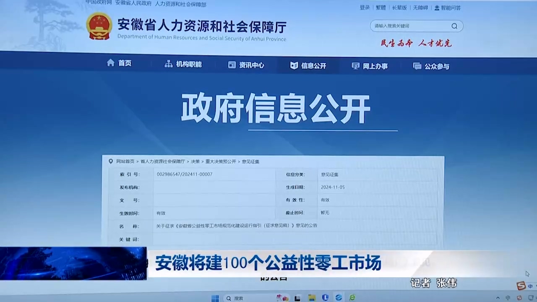Open File Explorer from the taskbar
Viewport: 537px width, 302px height.
tap(312, 298)
